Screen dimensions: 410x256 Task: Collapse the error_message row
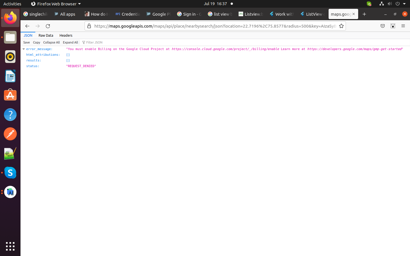[x=24, y=49]
